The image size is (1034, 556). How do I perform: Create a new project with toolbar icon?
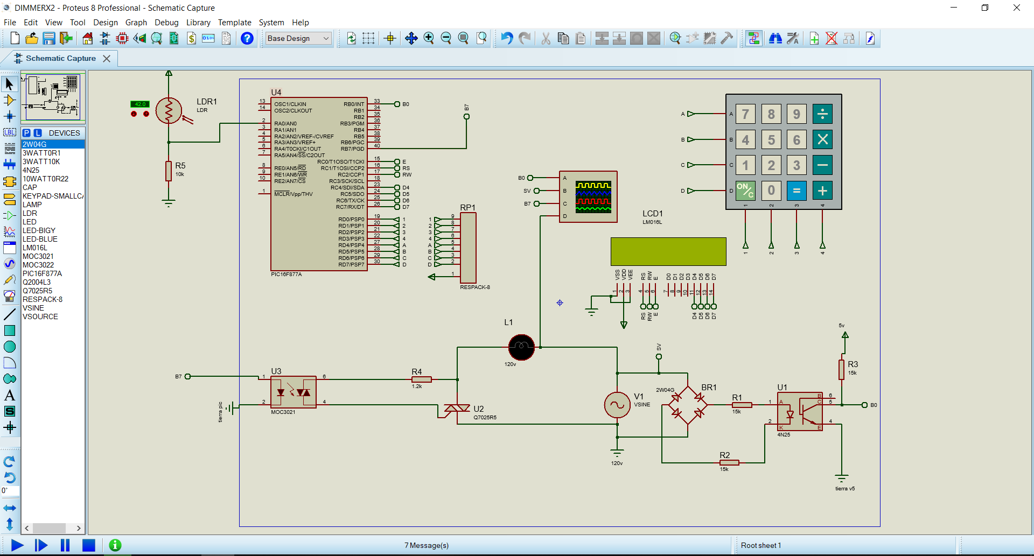[x=15, y=38]
